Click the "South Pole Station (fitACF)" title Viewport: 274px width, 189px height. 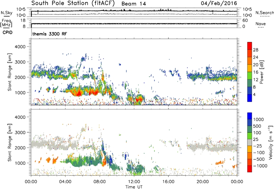pos(73,3)
